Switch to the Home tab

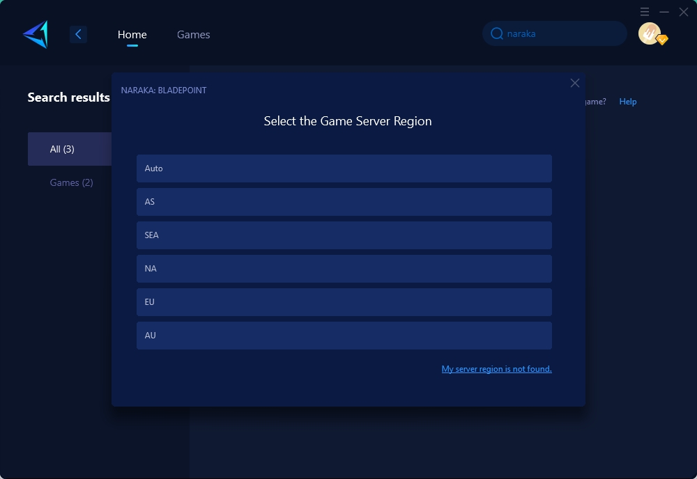coord(132,34)
